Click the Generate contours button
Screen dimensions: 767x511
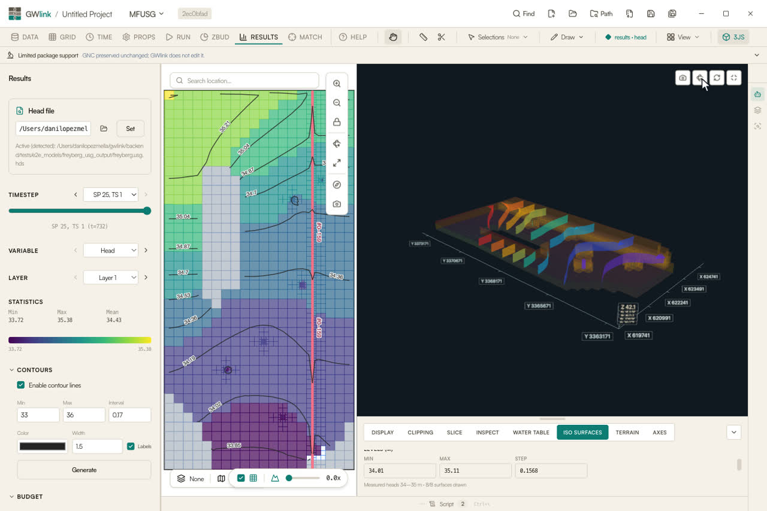pos(84,470)
